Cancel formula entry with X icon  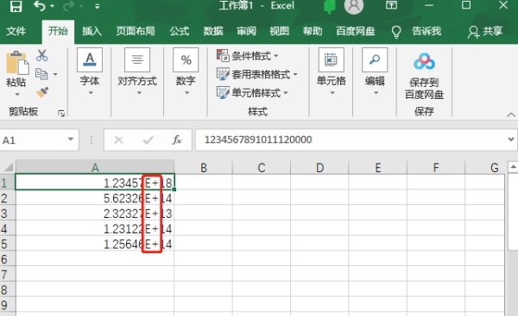coord(118,140)
